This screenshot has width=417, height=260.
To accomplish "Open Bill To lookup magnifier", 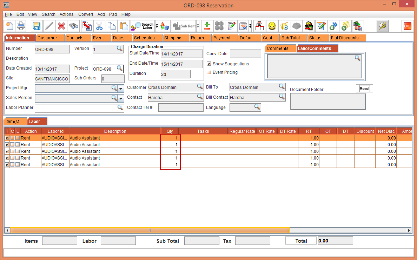I will pos(282,86).
